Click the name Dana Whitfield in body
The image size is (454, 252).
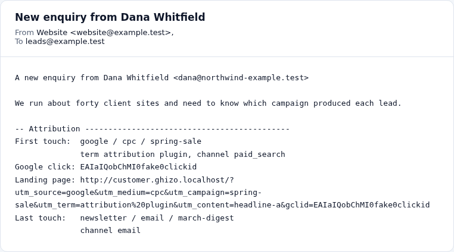pos(136,78)
